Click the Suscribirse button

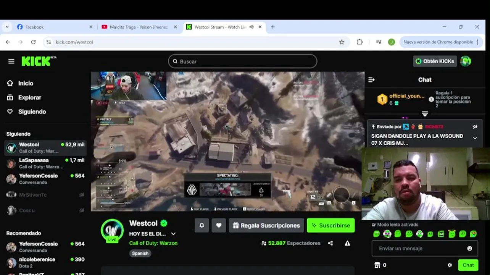pos(330,225)
